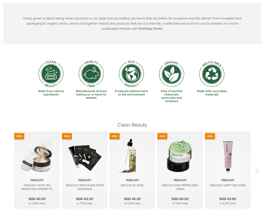The height and width of the screenshot is (212, 265).
Task: Open the Happy Skin pink tube image
Action: point(228,157)
